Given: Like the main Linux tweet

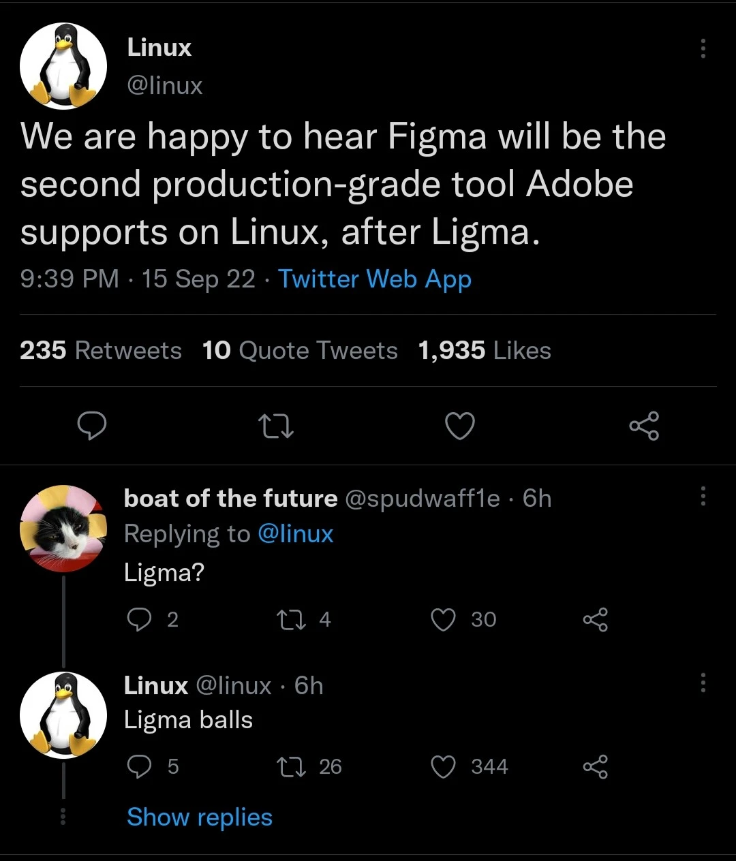Looking at the screenshot, I should 460,426.
